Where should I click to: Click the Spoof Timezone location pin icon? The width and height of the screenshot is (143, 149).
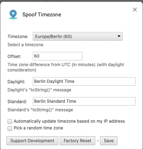coord(13,15)
